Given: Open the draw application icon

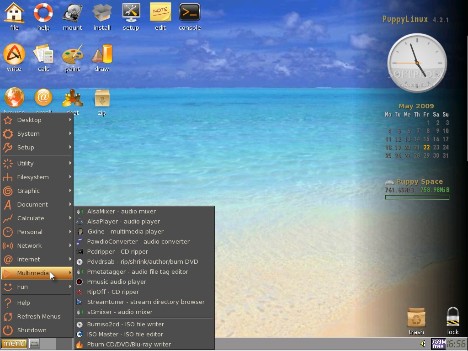Looking at the screenshot, I should point(101,55).
